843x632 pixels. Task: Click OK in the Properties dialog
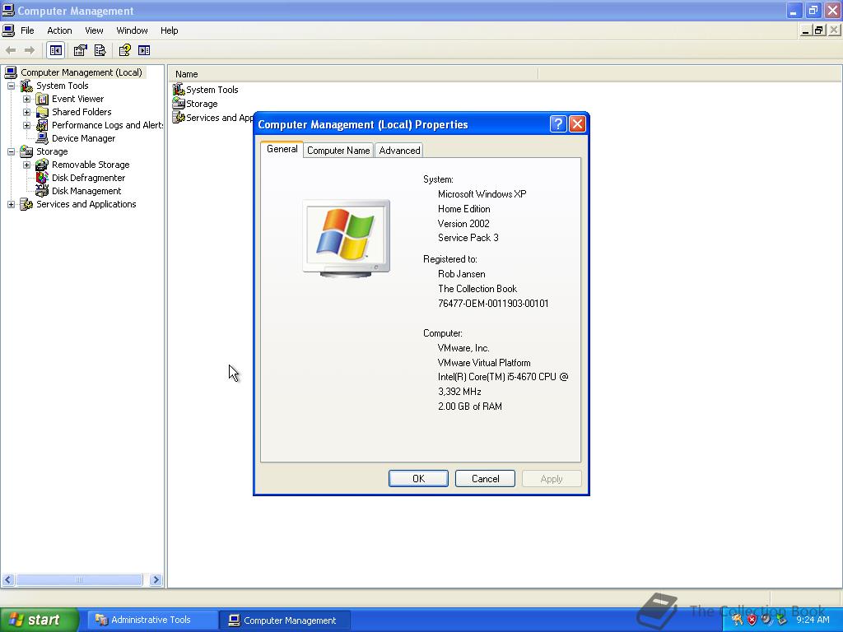tap(418, 479)
